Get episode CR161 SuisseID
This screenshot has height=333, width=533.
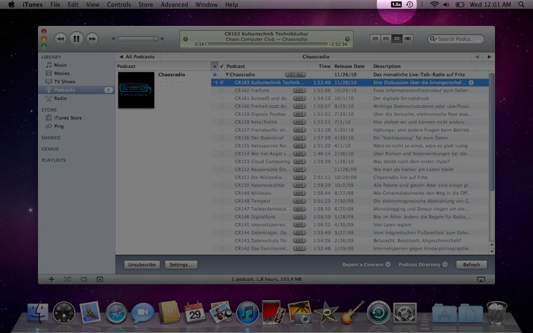tap(299, 98)
